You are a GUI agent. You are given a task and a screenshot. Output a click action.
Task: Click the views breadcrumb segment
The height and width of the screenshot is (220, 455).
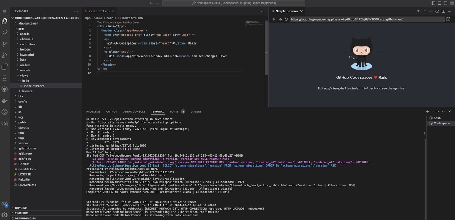tap(98, 18)
